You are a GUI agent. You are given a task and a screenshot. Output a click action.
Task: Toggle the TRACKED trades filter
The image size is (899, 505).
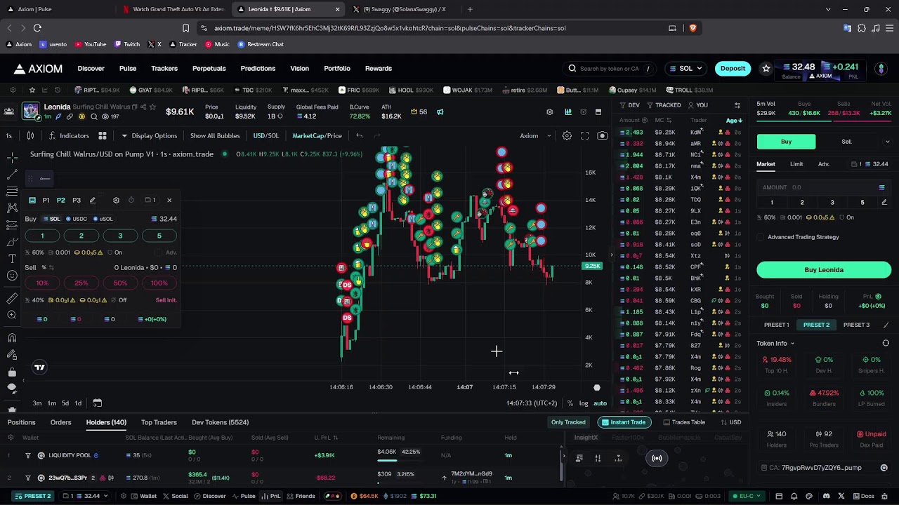click(664, 105)
